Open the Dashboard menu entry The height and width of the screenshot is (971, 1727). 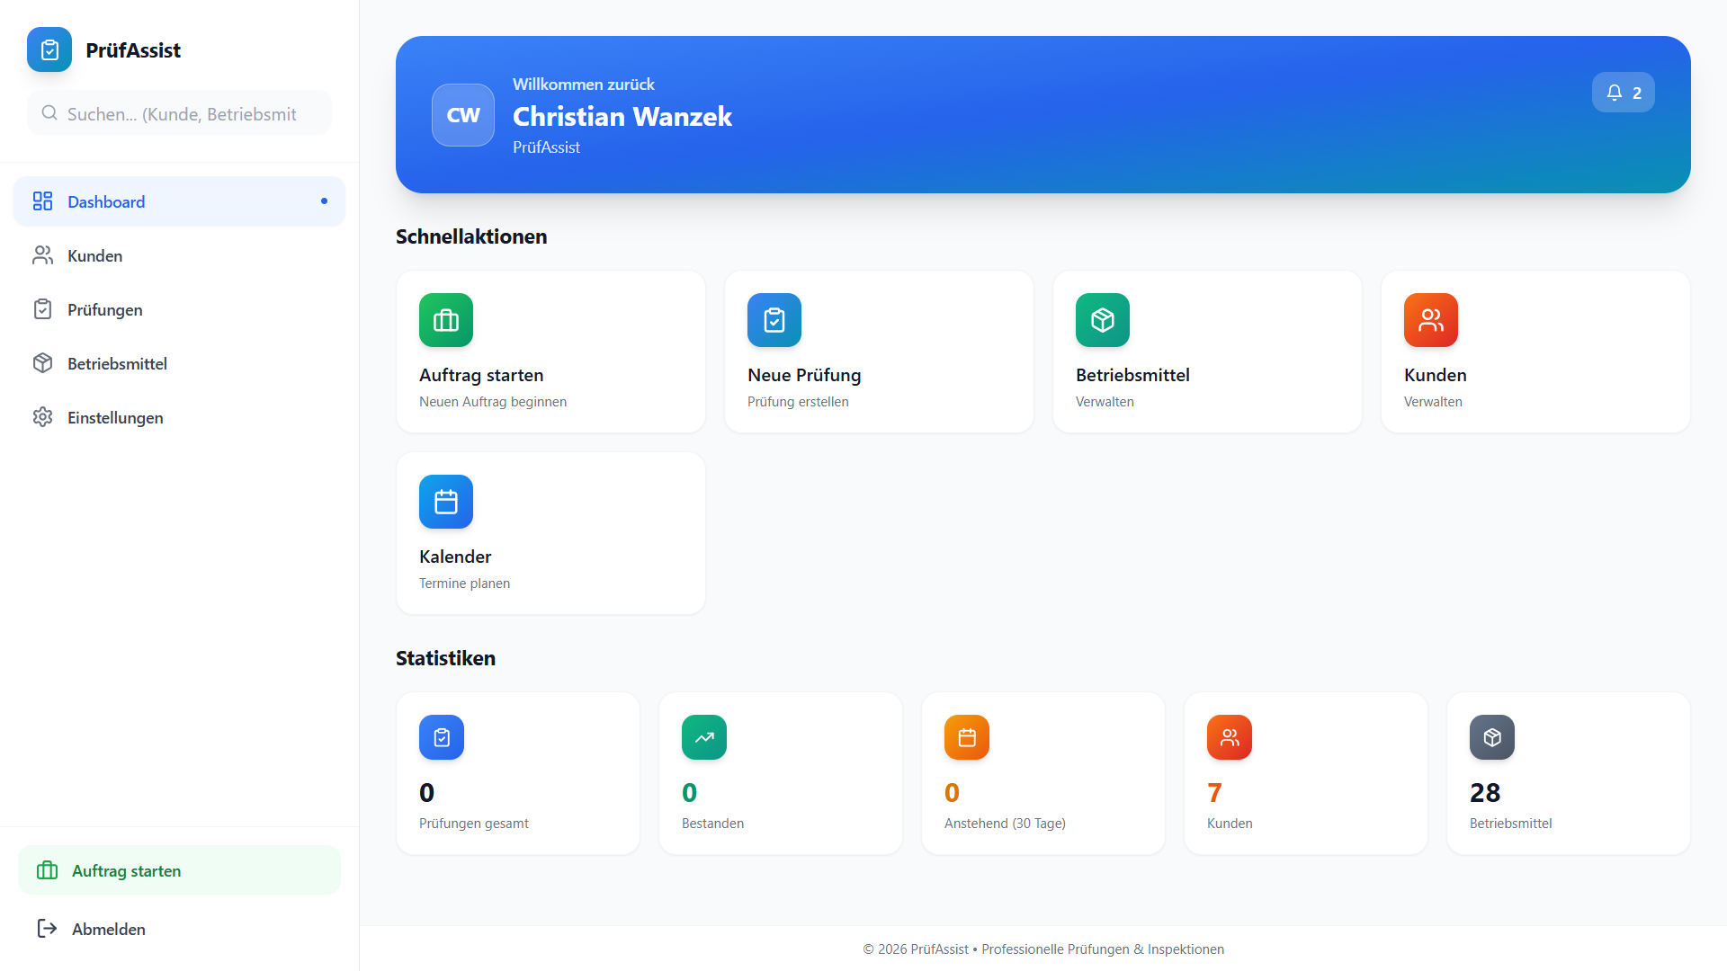point(106,201)
